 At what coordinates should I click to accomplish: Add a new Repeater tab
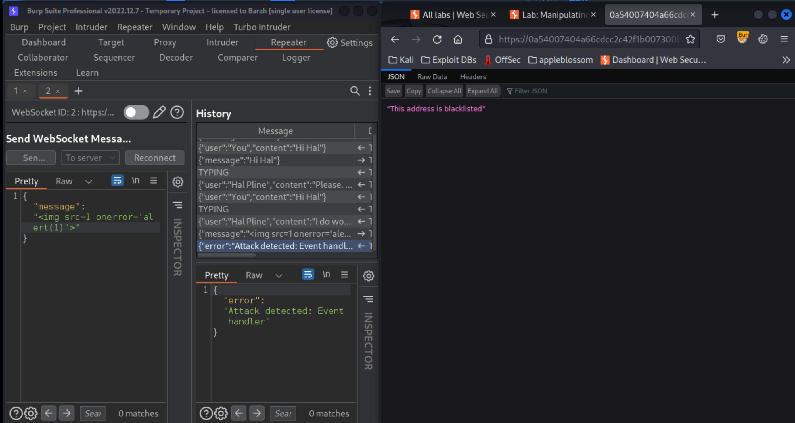[78, 91]
